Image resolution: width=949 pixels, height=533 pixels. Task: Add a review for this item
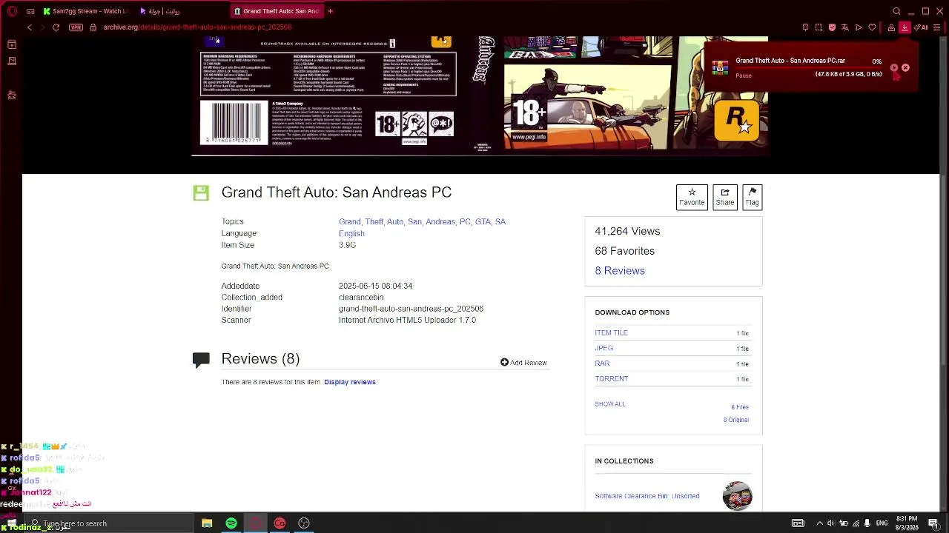(523, 363)
